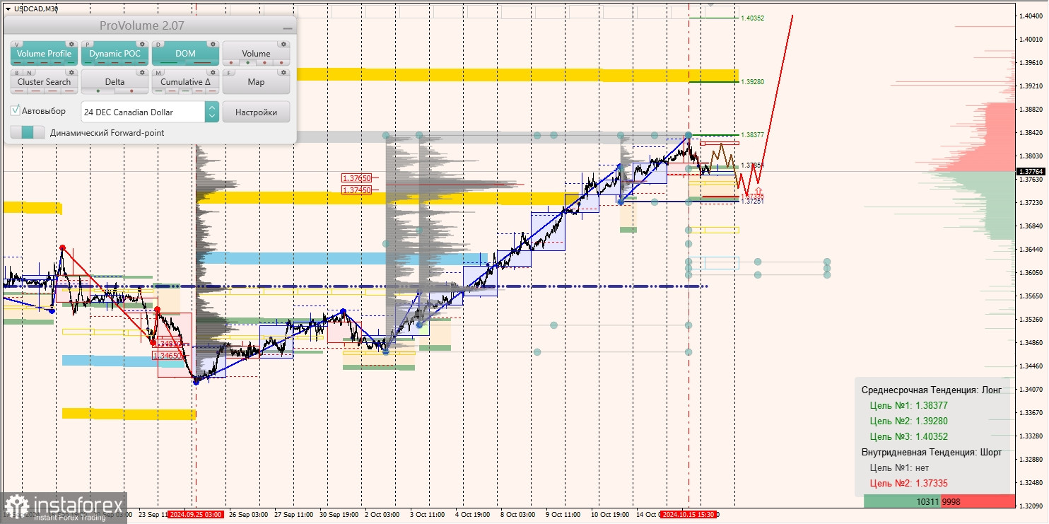Open Cluster Search gear settings
The width and height of the screenshot is (1049, 524).
[71, 72]
